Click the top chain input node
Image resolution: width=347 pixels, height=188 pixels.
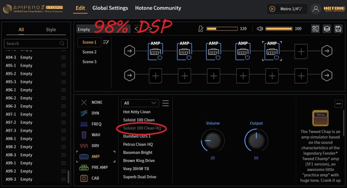pos(130,51)
